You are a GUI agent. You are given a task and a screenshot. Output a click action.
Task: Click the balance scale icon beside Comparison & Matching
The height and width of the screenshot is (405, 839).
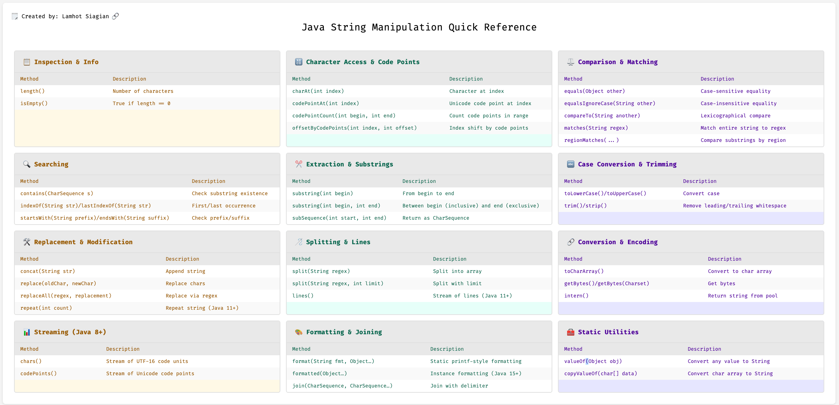coord(571,62)
